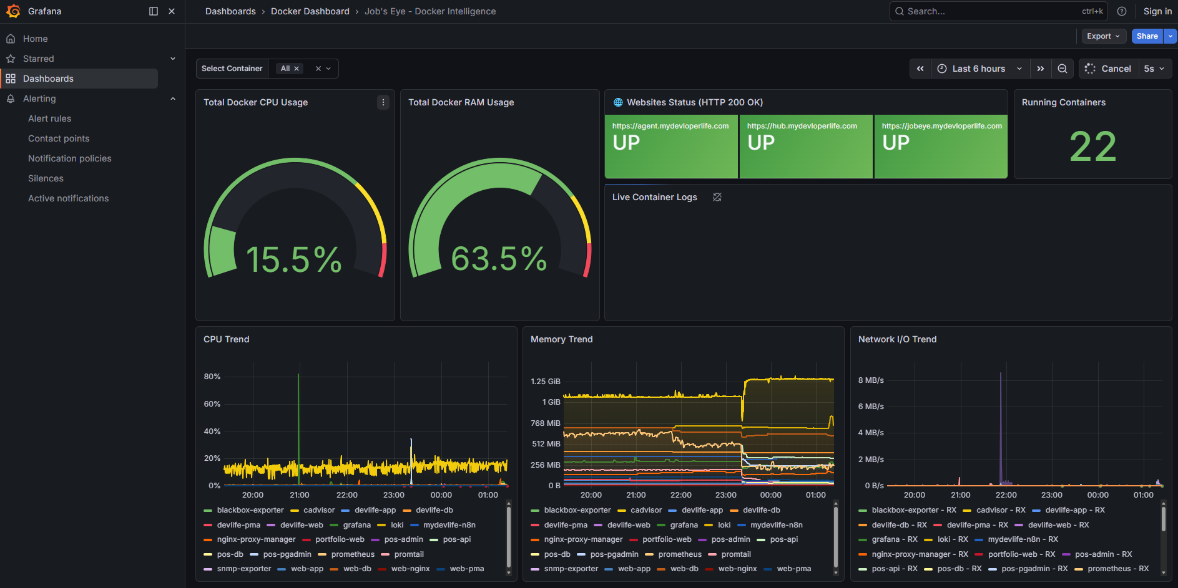Zoom out time range magnifier icon
The image size is (1178, 588).
(1063, 69)
